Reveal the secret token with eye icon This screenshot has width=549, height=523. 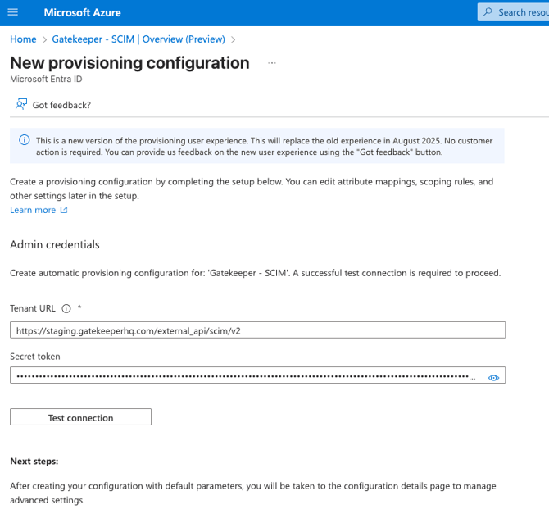[493, 378]
